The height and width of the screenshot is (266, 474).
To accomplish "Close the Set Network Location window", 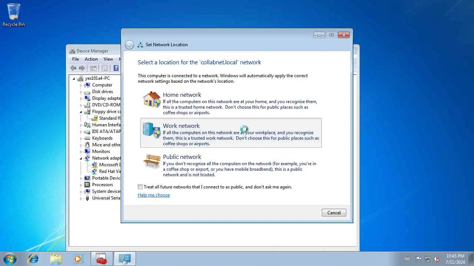I will tap(344, 35).
